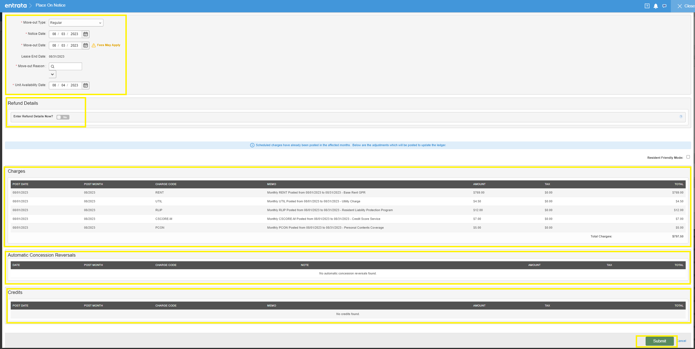The width and height of the screenshot is (695, 349).
Task: Click the Notice Date month field
Action: pyautogui.click(x=54, y=34)
